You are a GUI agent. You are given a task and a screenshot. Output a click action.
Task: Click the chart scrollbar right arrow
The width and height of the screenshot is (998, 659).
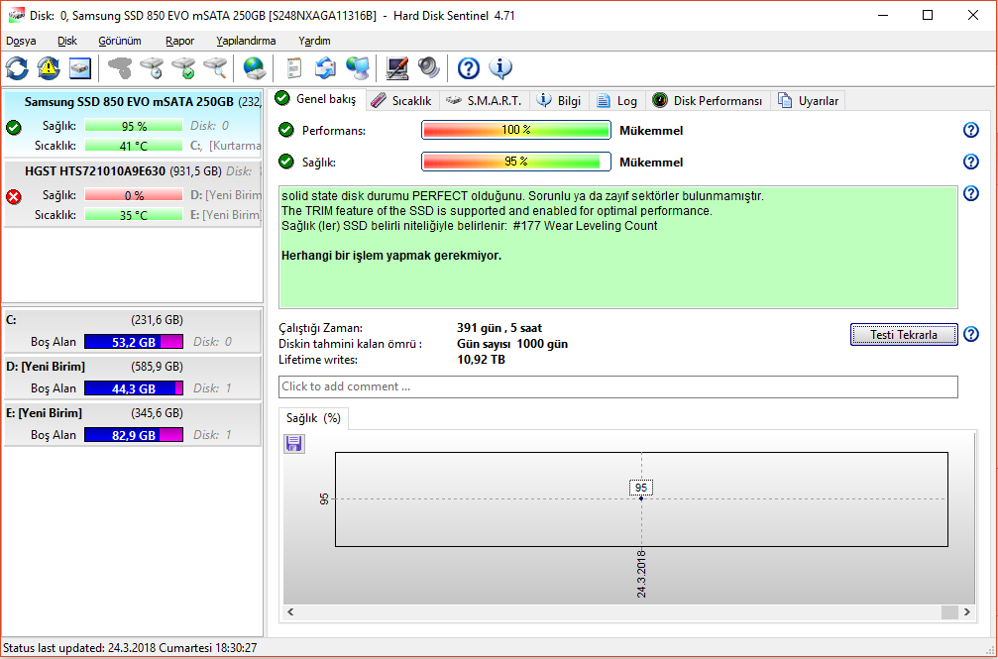point(967,611)
